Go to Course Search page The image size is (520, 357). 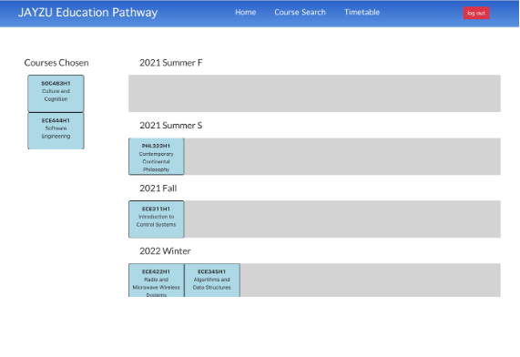point(300,12)
